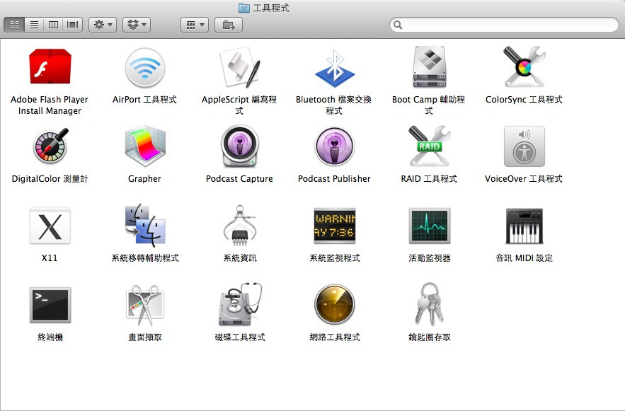
Task: Select the DigitalColor 測量計 icon
Action: click(51, 146)
